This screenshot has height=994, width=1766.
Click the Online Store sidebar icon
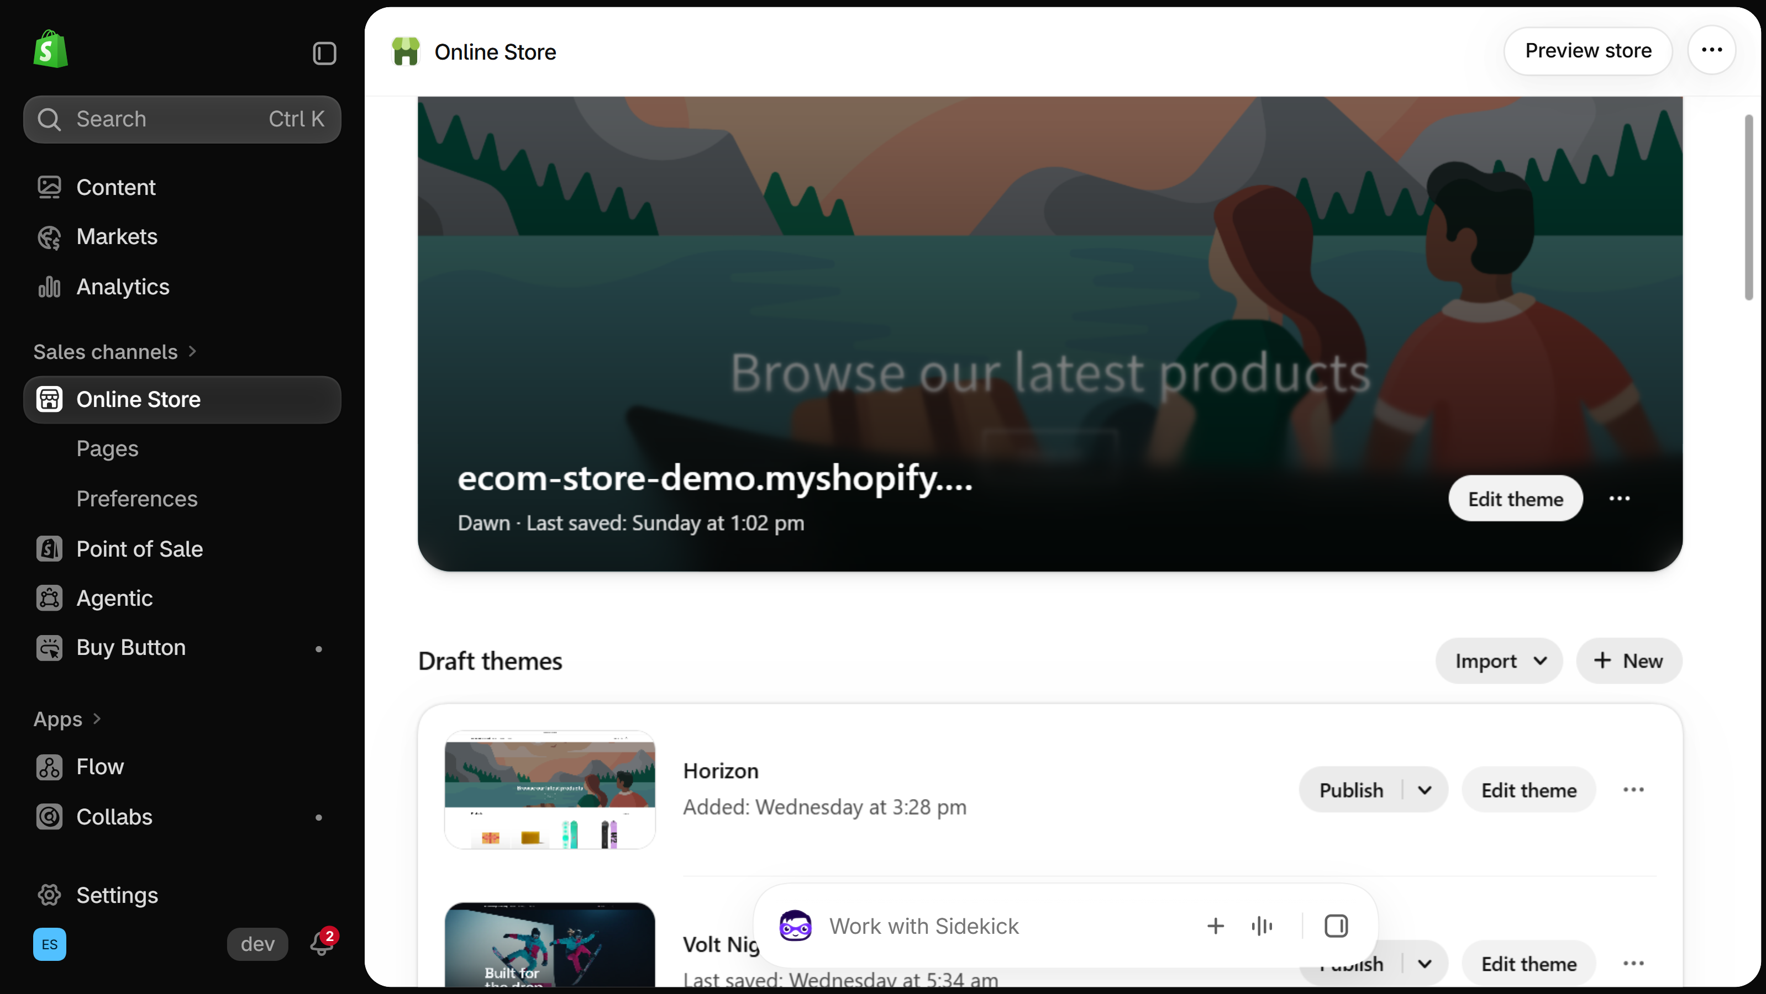(x=49, y=399)
